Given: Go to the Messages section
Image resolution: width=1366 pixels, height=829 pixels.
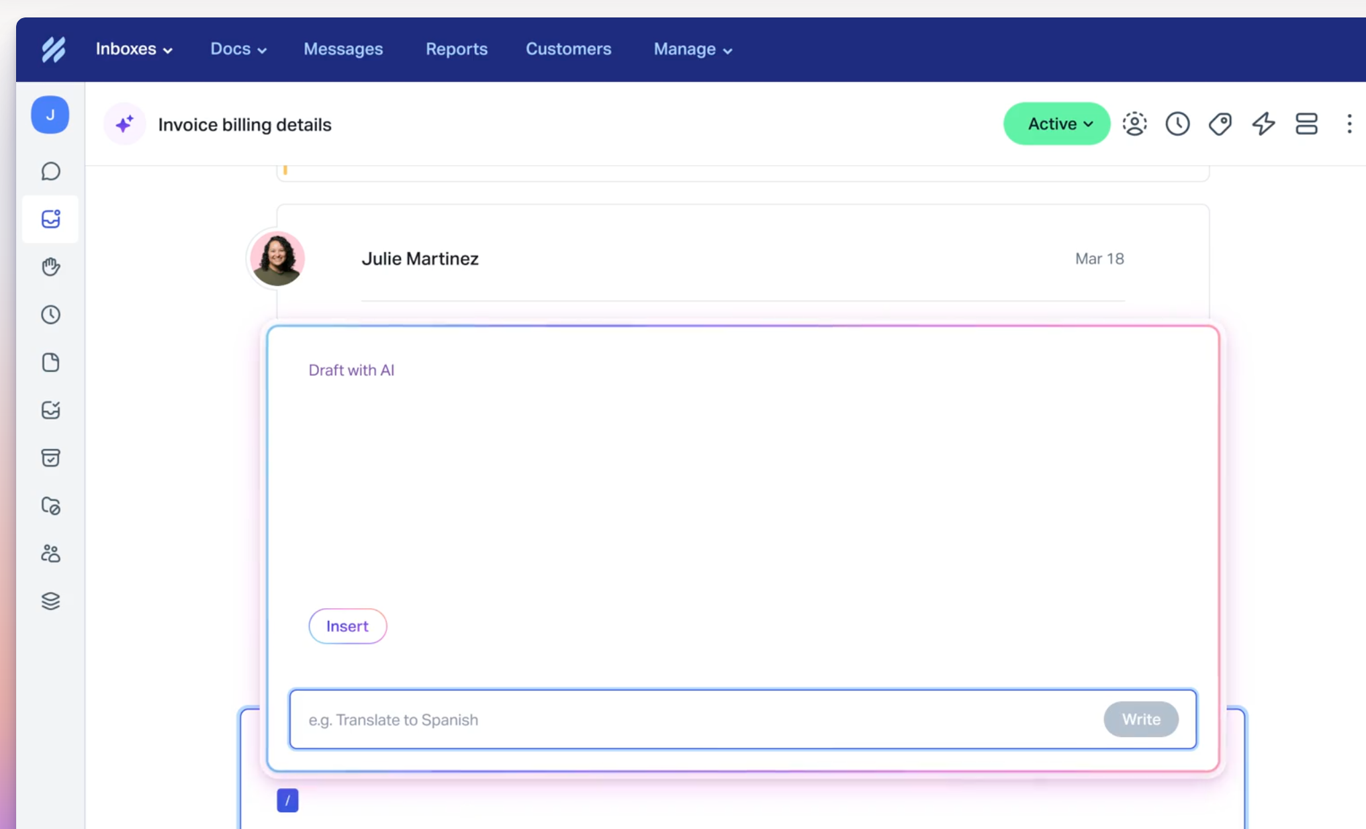Looking at the screenshot, I should point(343,49).
